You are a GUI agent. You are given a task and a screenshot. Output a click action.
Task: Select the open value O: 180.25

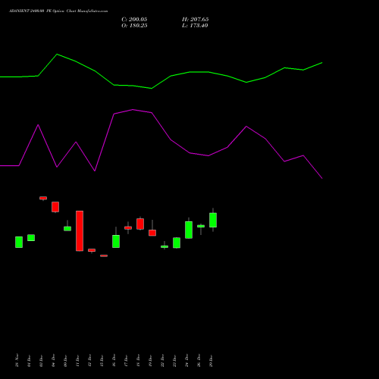coord(134,26)
